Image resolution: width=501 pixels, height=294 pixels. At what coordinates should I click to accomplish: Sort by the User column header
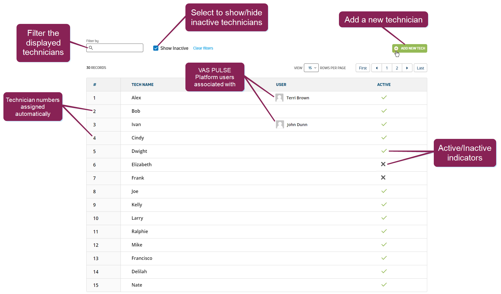point(281,85)
